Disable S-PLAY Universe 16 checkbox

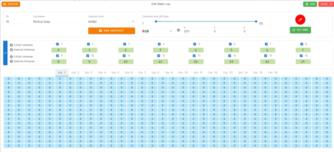click(301, 56)
